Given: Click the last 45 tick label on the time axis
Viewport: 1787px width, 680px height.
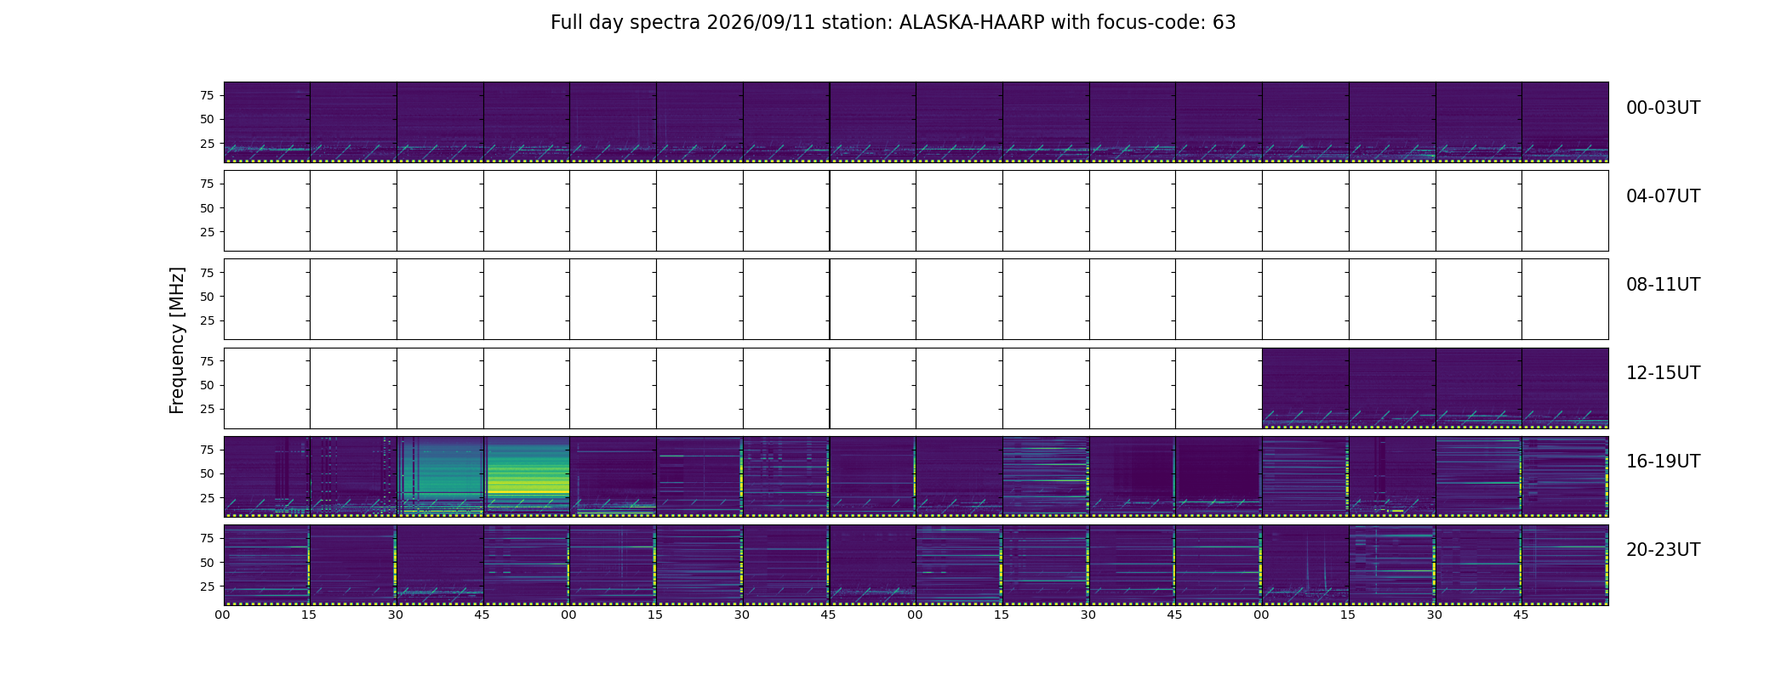Looking at the screenshot, I should pos(1521,615).
